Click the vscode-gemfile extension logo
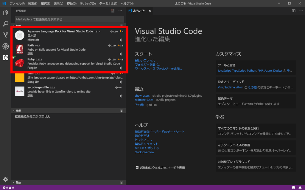Image resolution: width=305 pixels, height=190 pixels. pos(20,91)
